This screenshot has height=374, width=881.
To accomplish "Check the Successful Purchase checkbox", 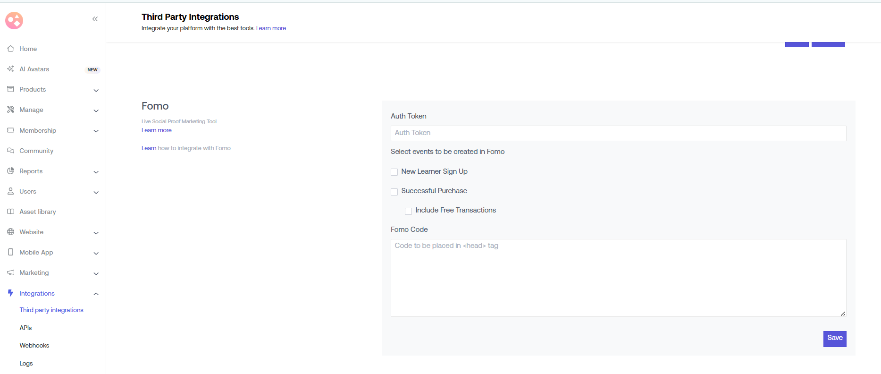I will 394,191.
